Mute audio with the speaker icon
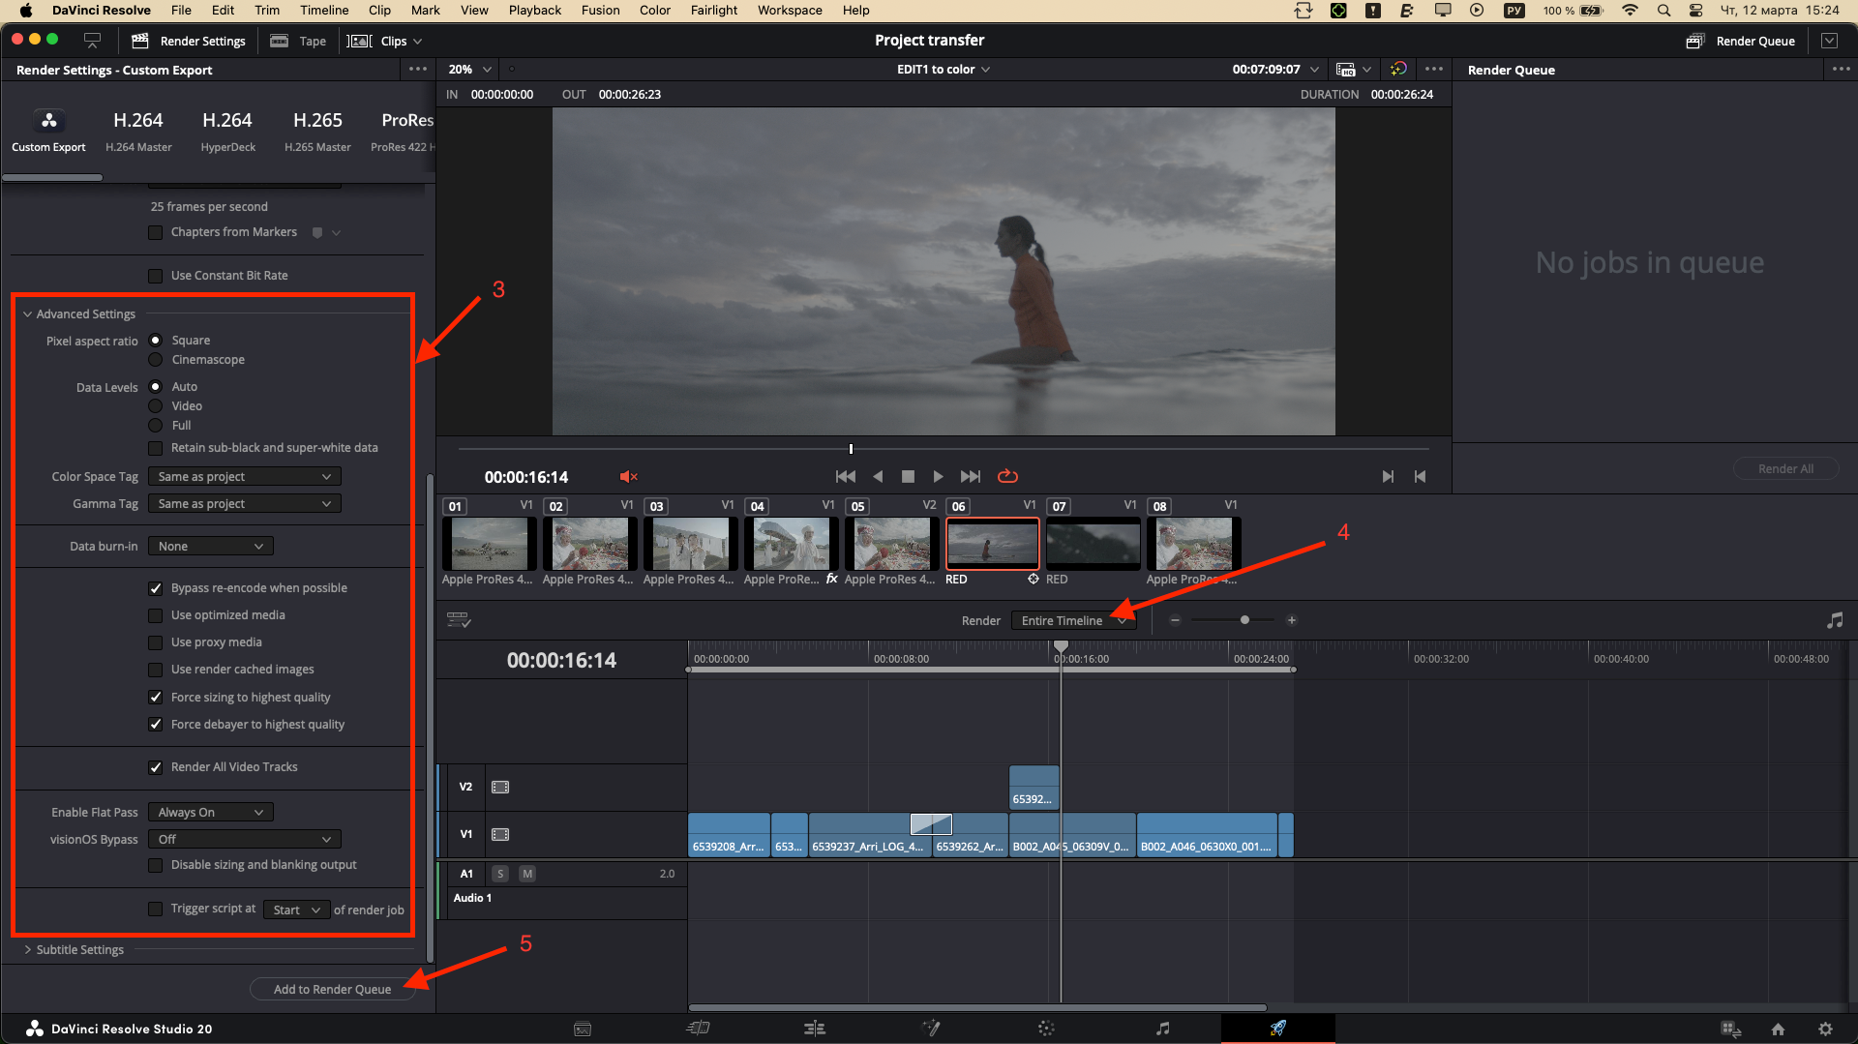Image resolution: width=1858 pixels, height=1044 pixels. click(628, 476)
